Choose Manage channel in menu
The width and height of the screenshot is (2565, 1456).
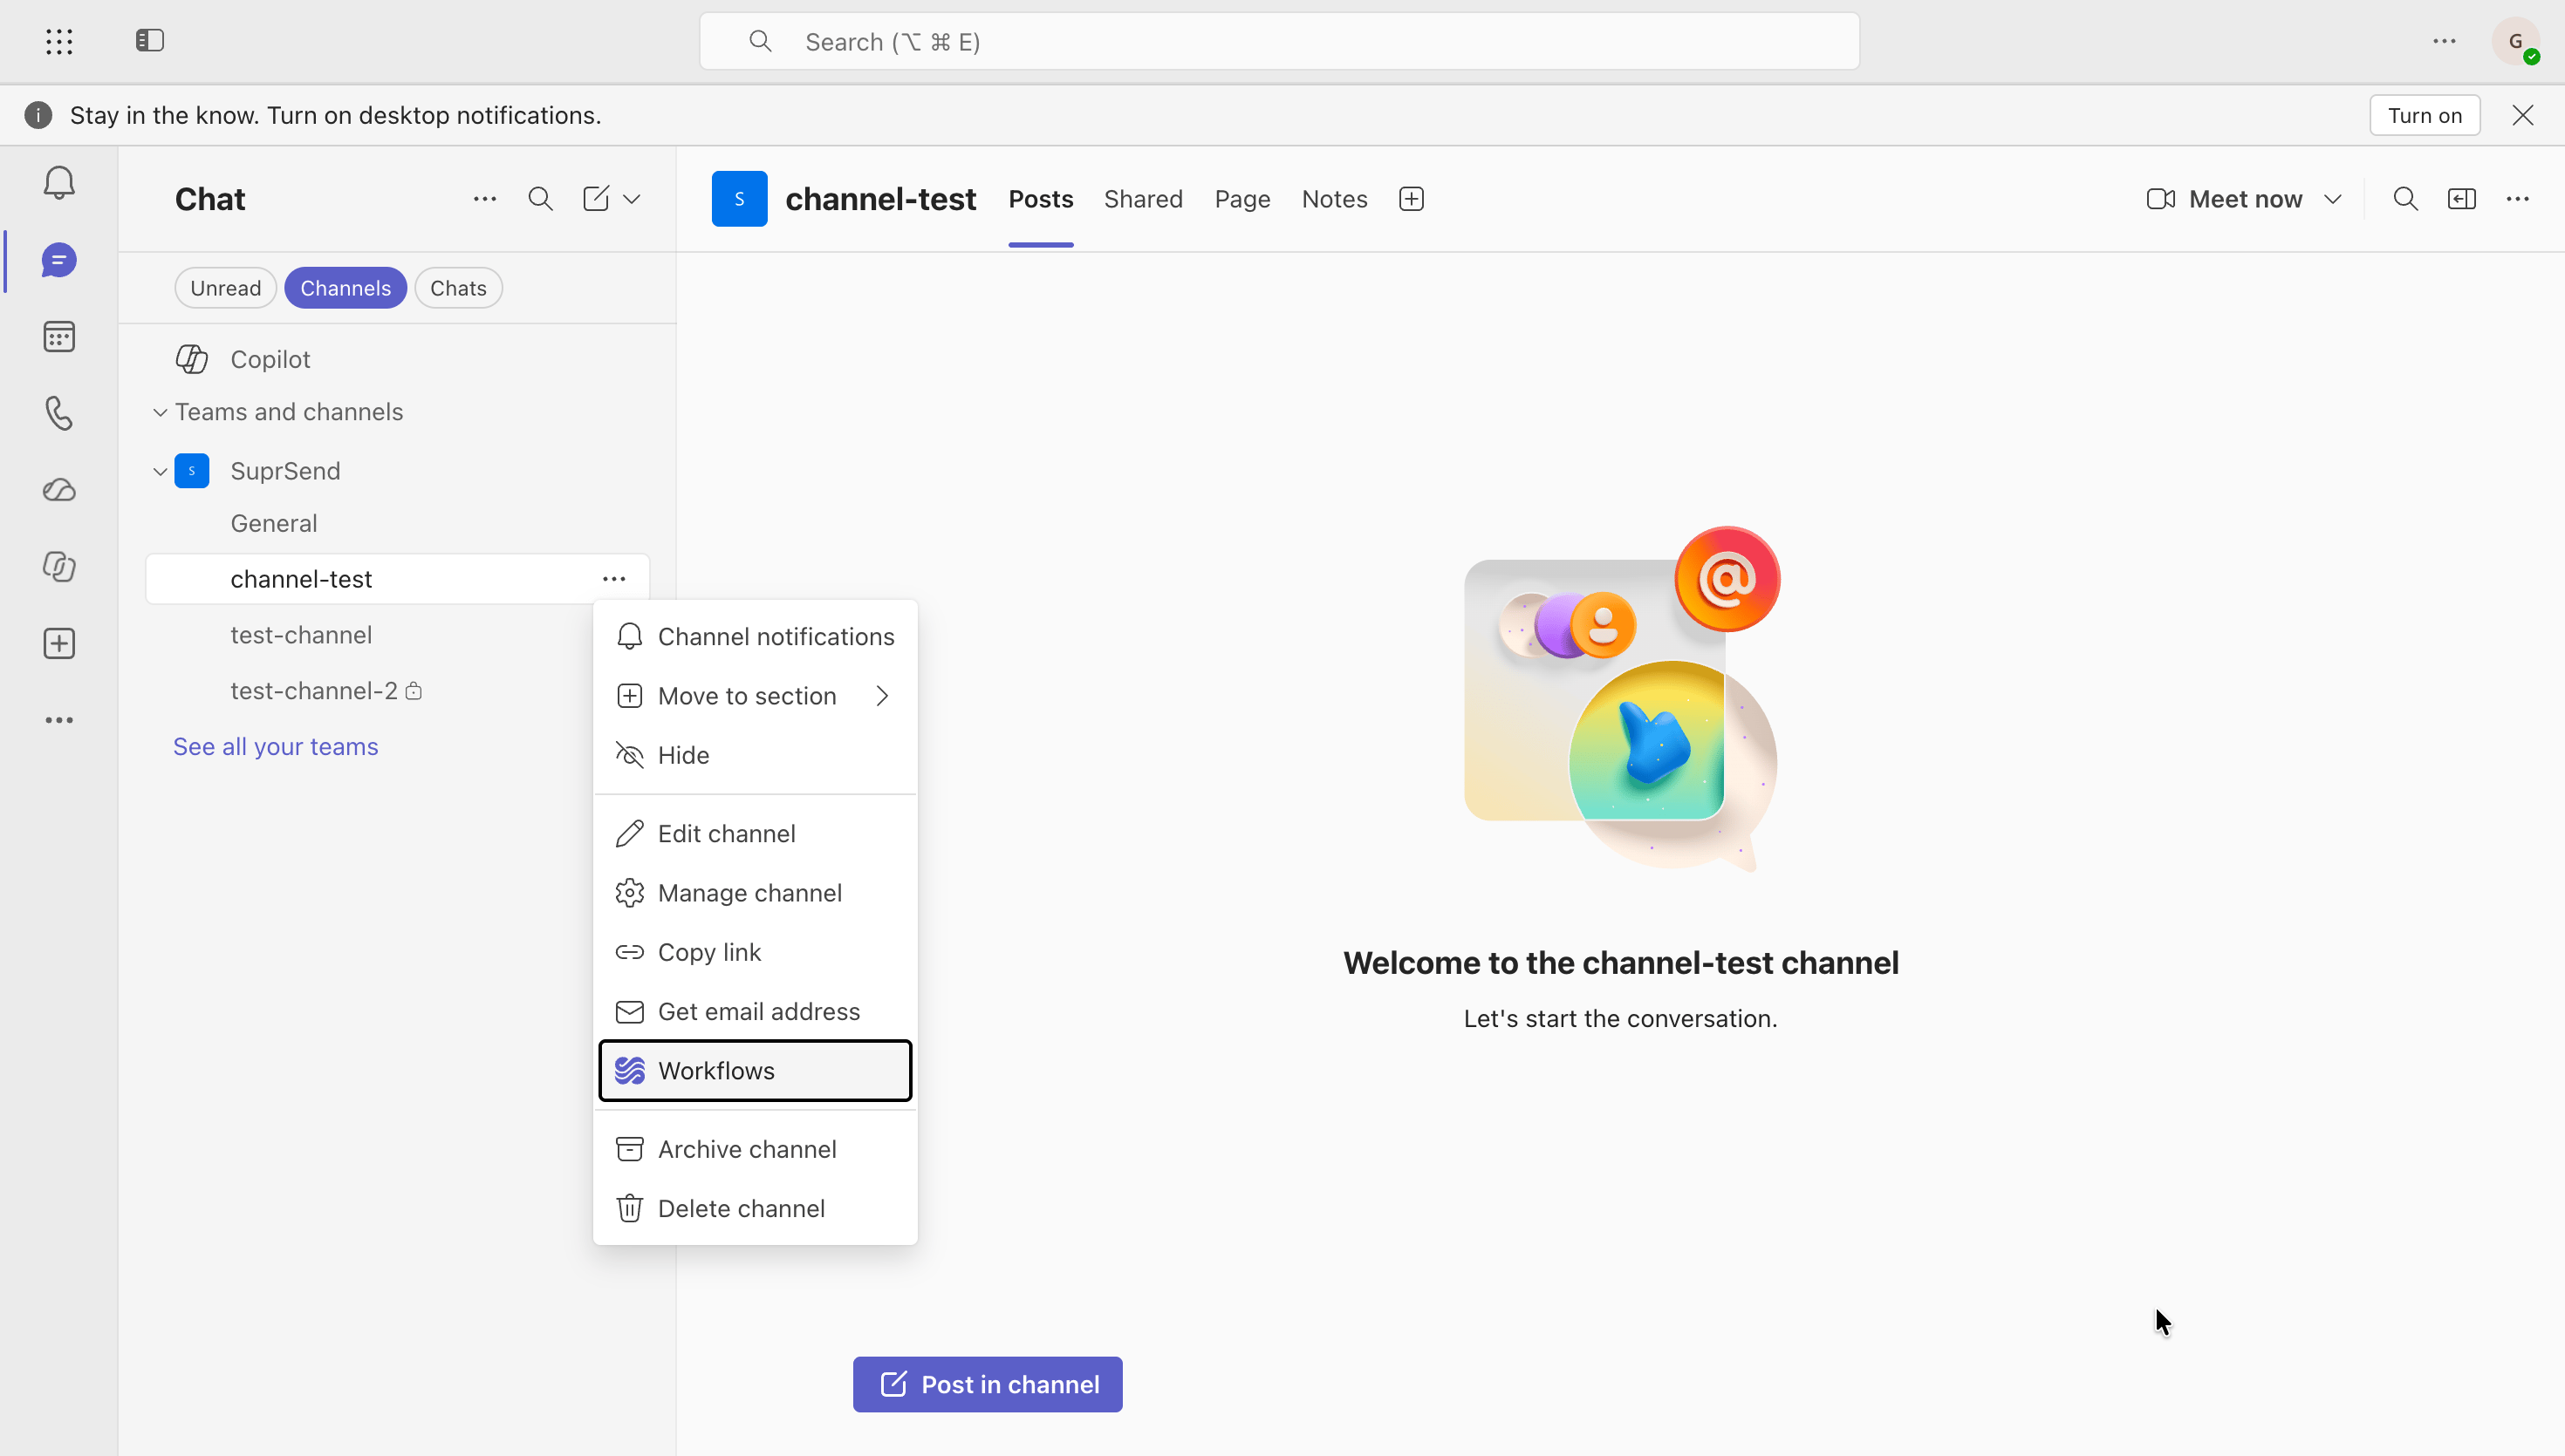click(x=756, y=893)
